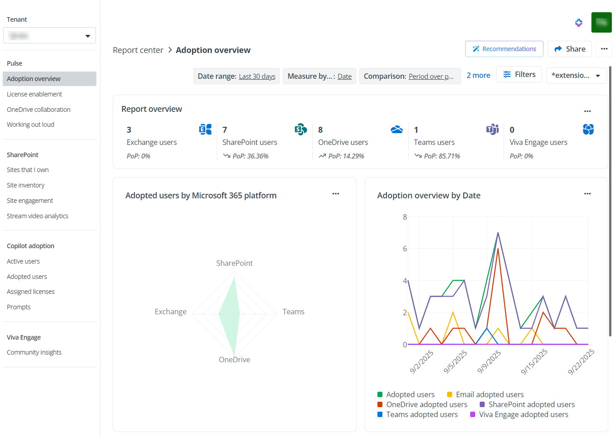
Task: Click the Teams users icon
Action: (x=492, y=129)
